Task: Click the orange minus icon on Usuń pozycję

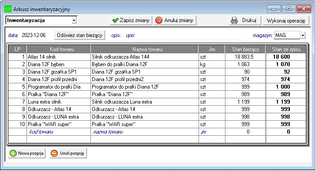Action: [54, 153]
